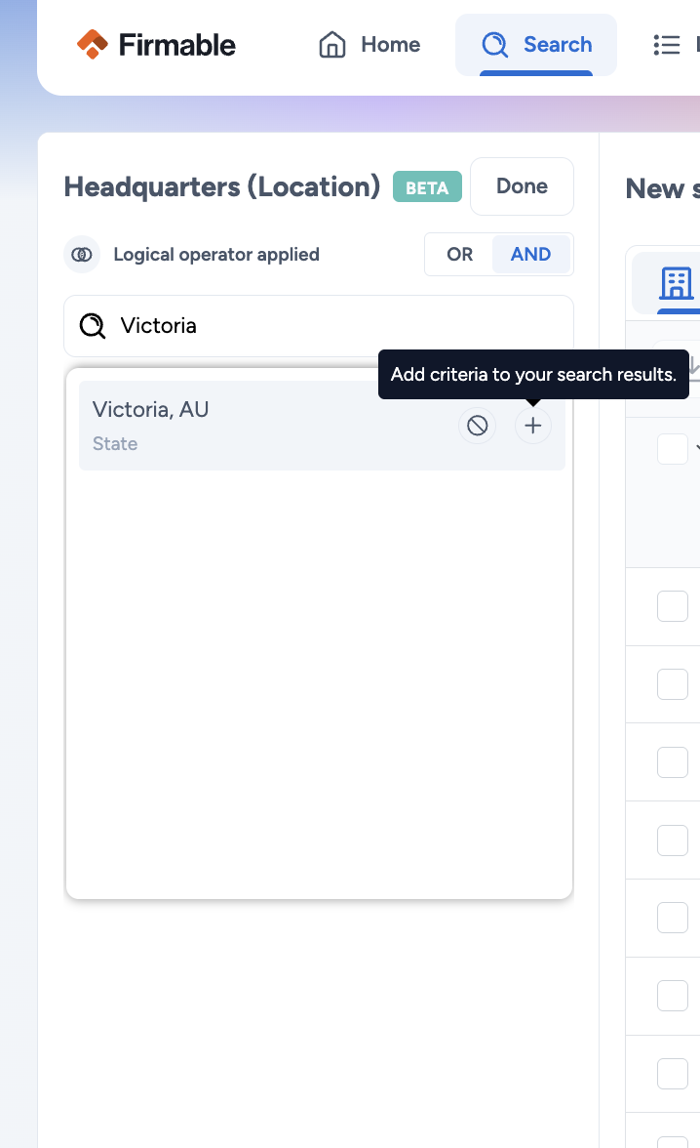Click the plus icon for Victoria, AU
Image resolution: width=700 pixels, height=1148 pixels.
pyautogui.click(x=532, y=426)
